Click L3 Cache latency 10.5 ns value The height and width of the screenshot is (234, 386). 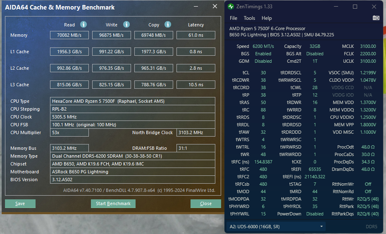[196, 85]
